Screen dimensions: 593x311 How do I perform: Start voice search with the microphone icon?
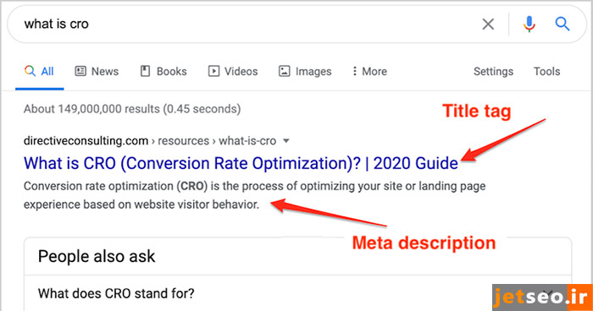pyautogui.click(x=529, y=24)
